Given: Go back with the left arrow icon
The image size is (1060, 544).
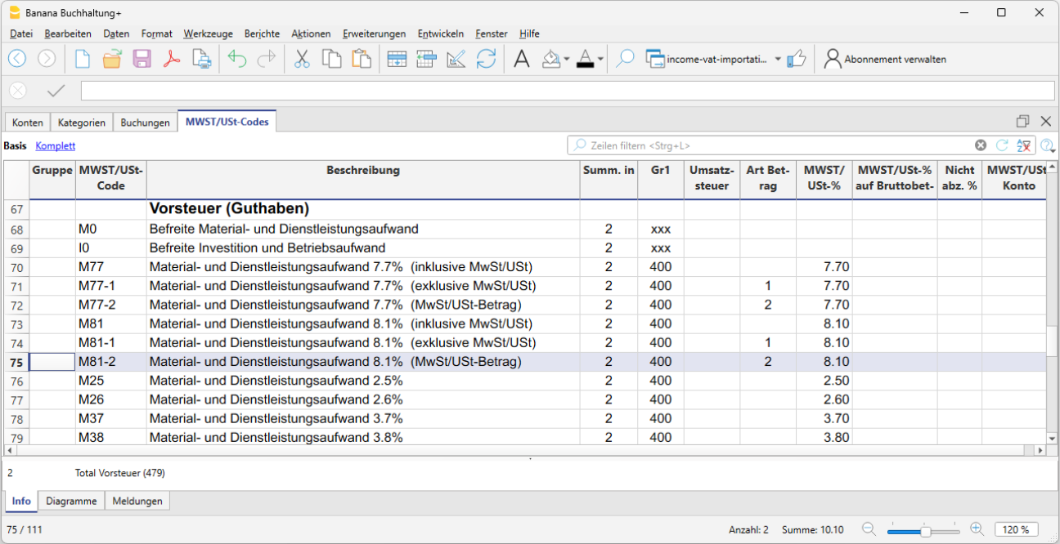Looking at the screenshot, I should point(17,59).
